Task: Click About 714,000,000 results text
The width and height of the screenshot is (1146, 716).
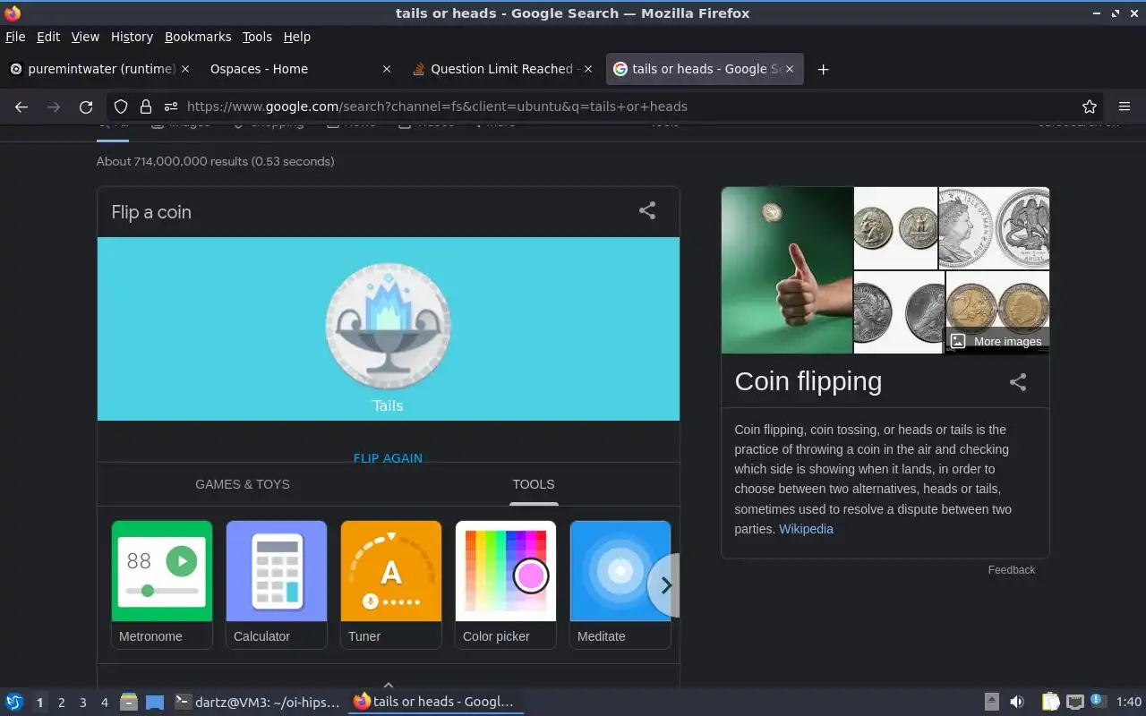Action: 215,162
